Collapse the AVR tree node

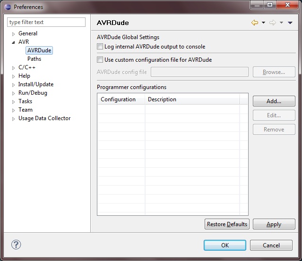coord(13,42)
